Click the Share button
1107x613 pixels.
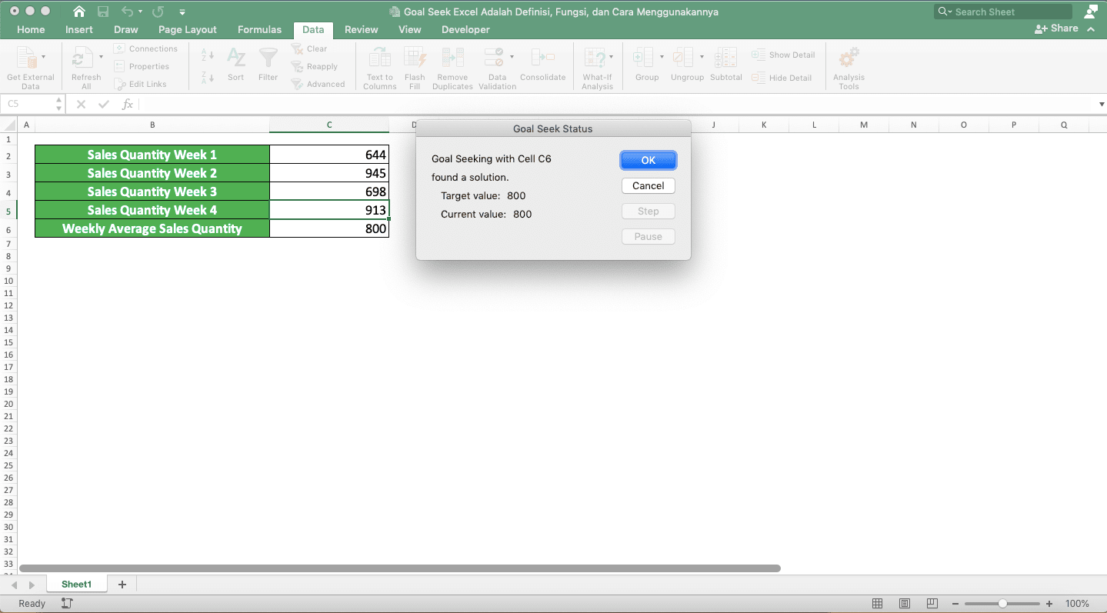(1056, 28)
